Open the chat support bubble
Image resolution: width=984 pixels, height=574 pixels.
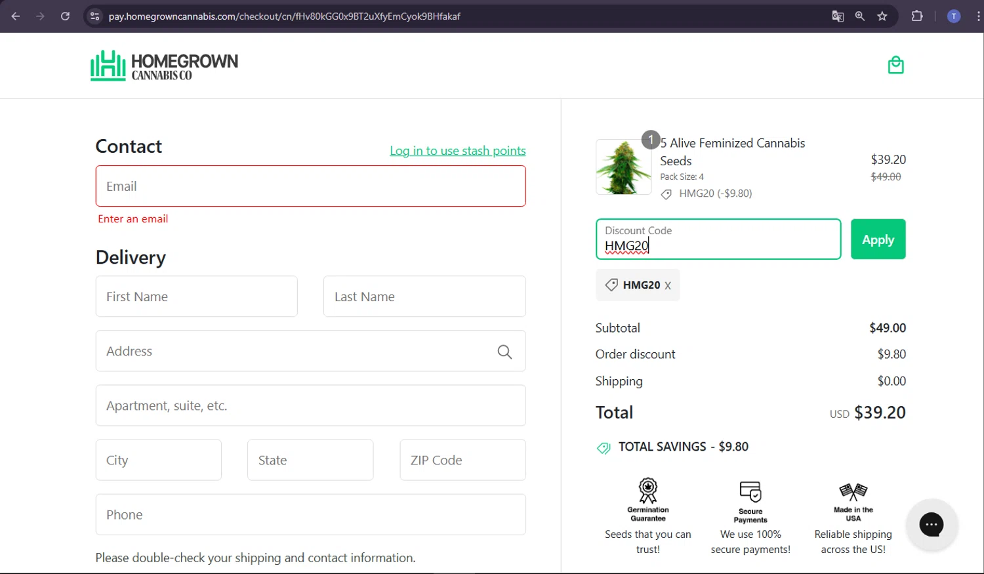tap(932, 524)
